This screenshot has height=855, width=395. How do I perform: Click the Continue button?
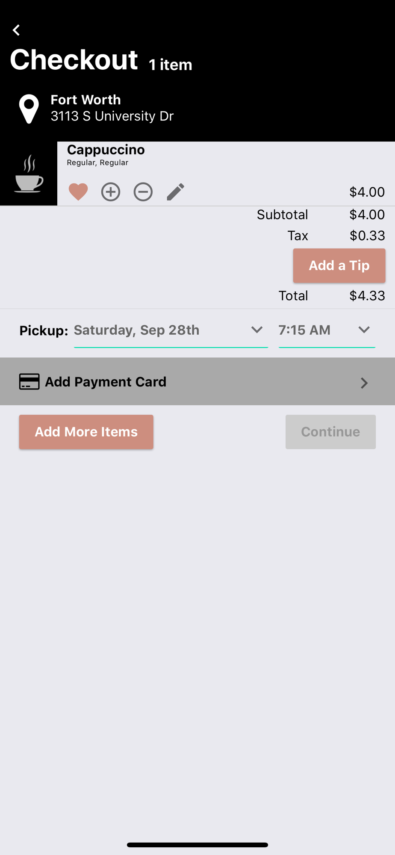coord(331,432)
